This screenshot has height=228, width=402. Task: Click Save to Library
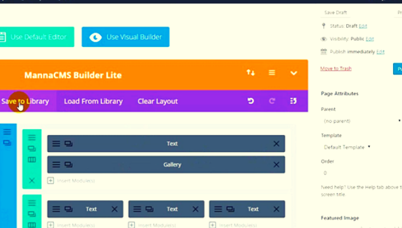coord(25,101)
